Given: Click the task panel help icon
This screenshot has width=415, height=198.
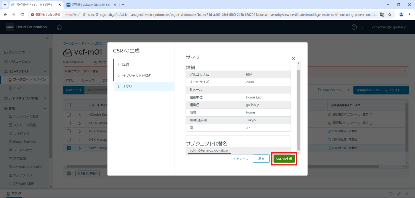Looking at the screenshot, I should [390, 194].
